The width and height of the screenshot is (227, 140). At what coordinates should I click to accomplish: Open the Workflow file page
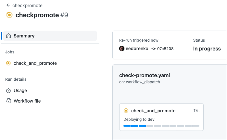pyautogui.click(x=27, y=101)
